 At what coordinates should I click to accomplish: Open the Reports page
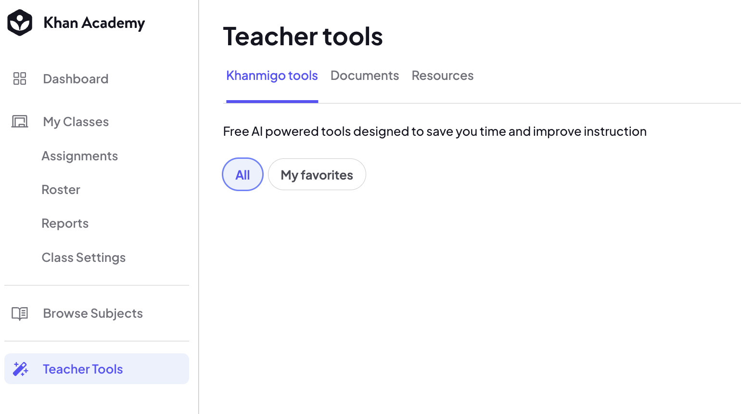[65, 223]
